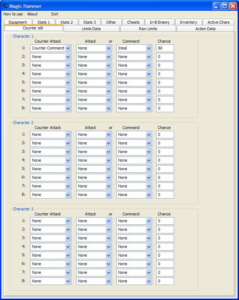Click the Magic Hammer title bar icon
Image resolution: width=239 pixels, height=300 pixels.
(x=5, y=6)
